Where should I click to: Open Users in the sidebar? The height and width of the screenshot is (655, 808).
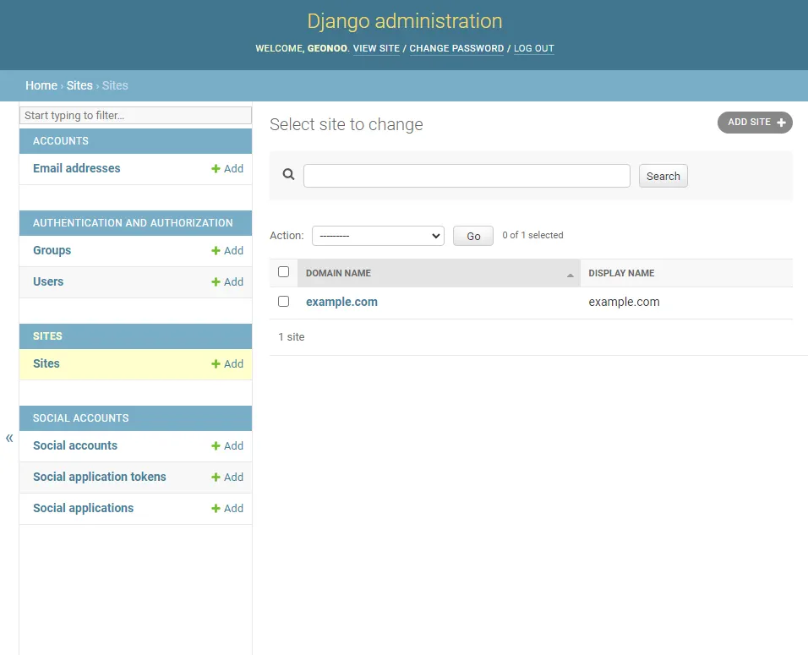(48, 282)
